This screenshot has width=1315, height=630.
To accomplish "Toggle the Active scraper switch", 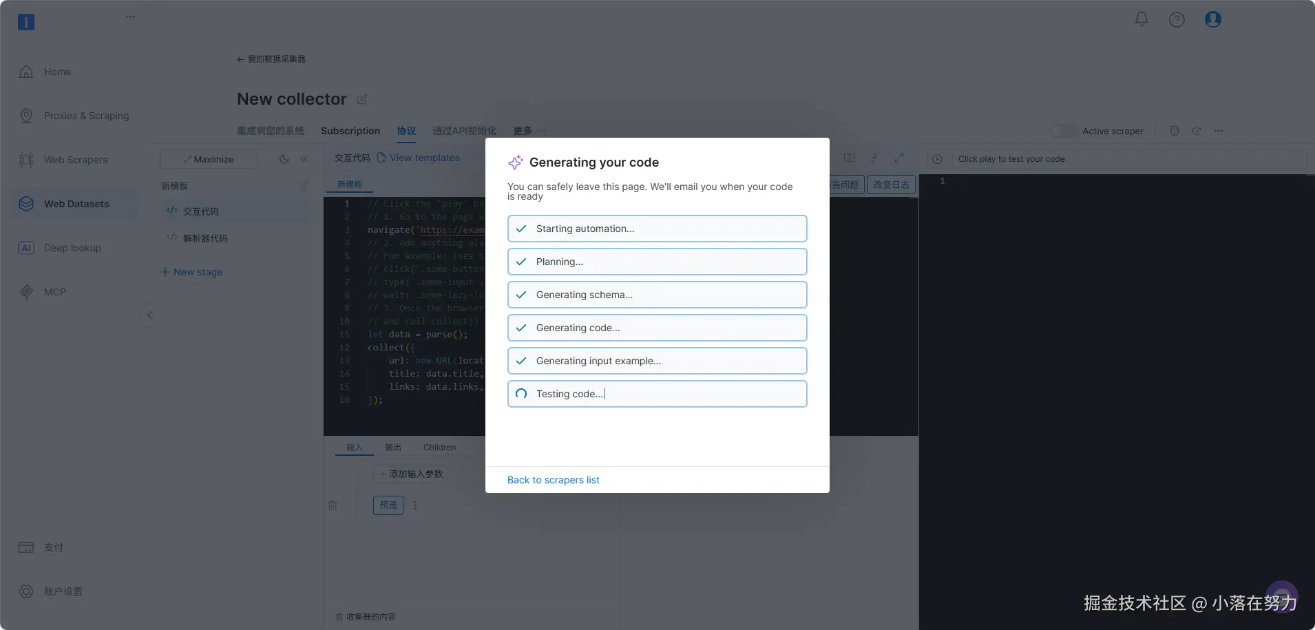I will pos(1062,131).
